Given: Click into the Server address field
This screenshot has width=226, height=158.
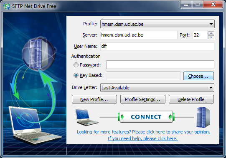Looking at the screenshot, I should click(x=139, y=35).
